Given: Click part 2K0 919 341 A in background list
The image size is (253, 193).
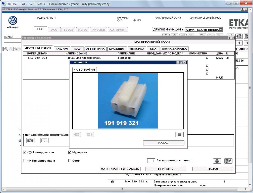Looking at the screenshot, I should (136, 181).
